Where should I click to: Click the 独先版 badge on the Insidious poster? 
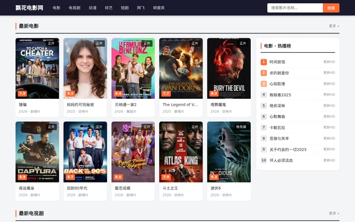pos(241,127)
